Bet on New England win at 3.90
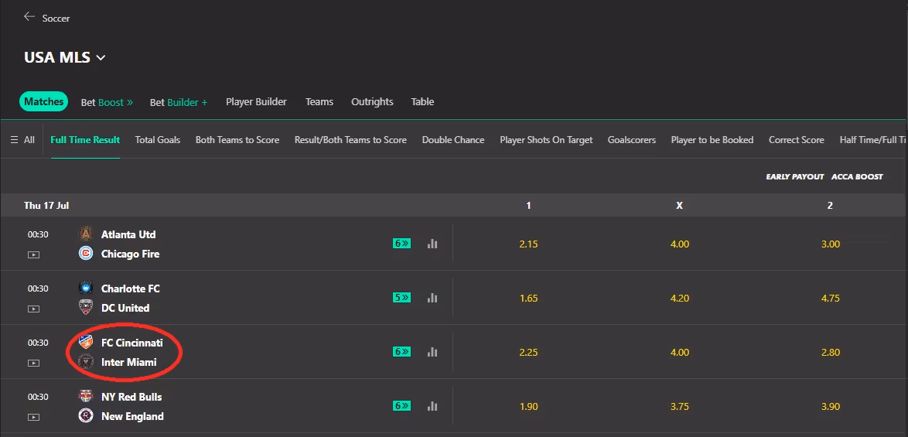This screenshot has height=437, width=908. pos(831,406)
